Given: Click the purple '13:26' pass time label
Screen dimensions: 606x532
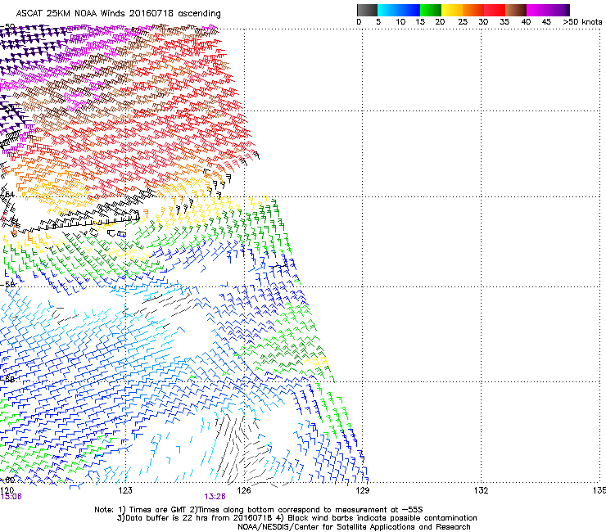Looking at the screenshot, I should point(215,497).
